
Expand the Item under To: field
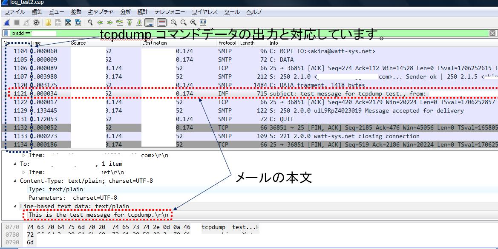point(24,173)
